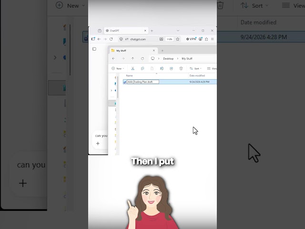Reset the 110% zoom indicator
The height and width of the screenshot is (229, 305).
click(x=170, y=39)
